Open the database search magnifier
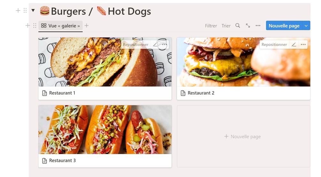 [x=237, y=26]
